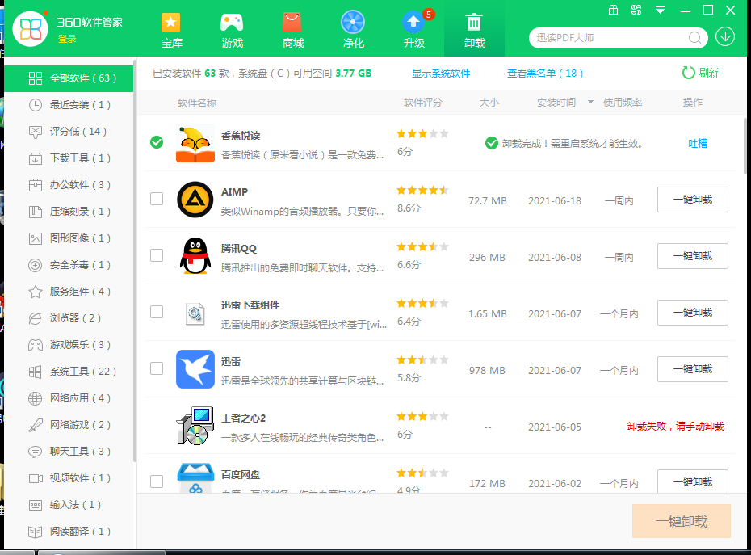Sort list by 使用频率 column
Image resolution: width=751 pixels, height=555 pixels.
coord(622,103)
